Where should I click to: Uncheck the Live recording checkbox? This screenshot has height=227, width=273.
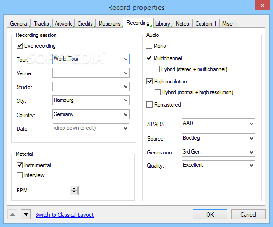[19, 46]
